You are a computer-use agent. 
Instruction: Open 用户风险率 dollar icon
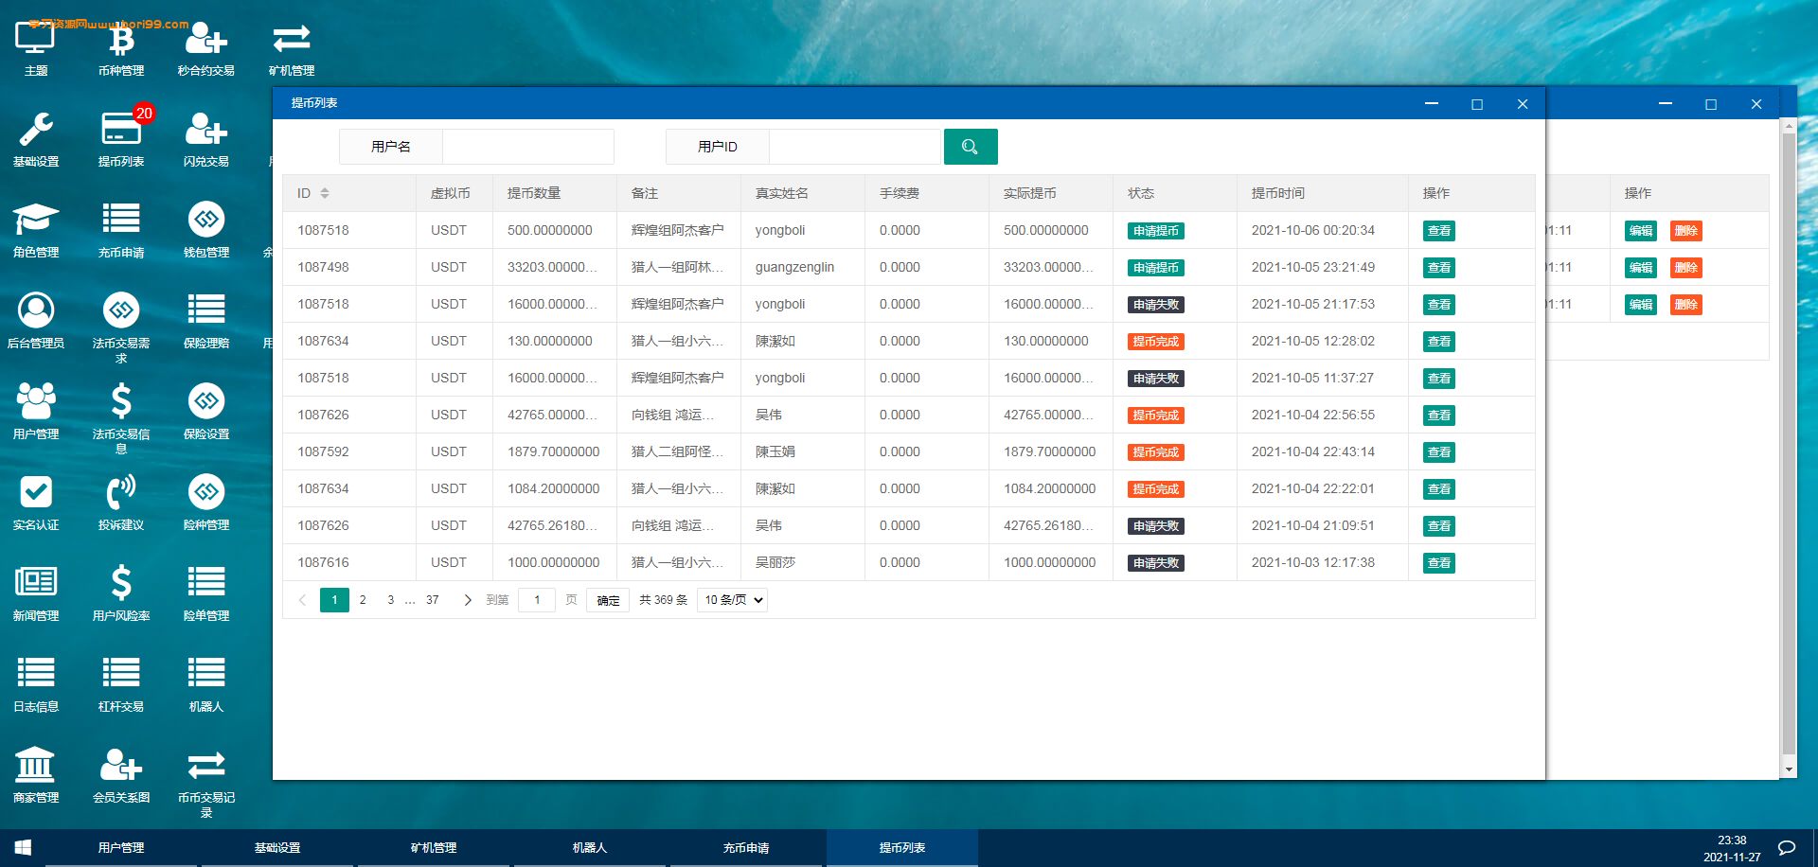[x=121, y=593]
